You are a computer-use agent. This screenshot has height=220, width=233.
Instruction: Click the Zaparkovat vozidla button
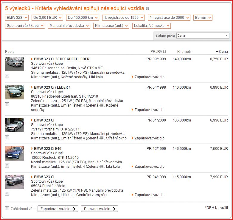(58, 209)
